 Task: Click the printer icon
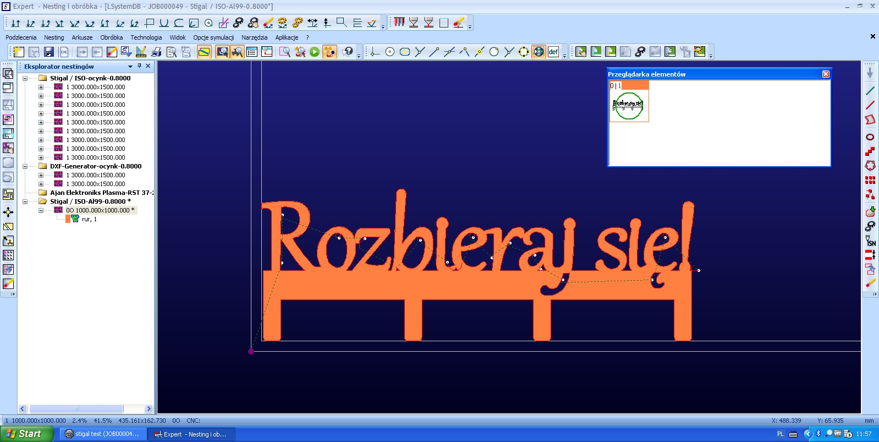coord(157,52)
